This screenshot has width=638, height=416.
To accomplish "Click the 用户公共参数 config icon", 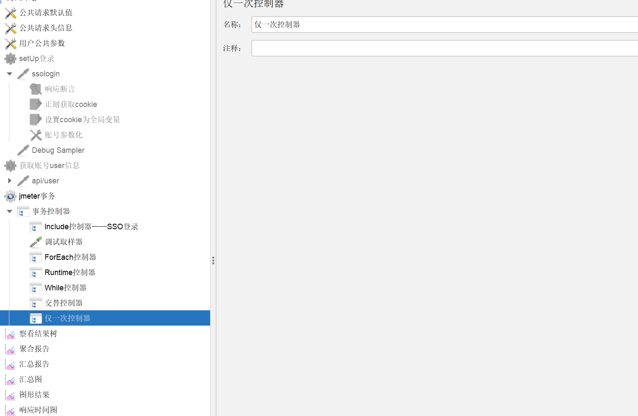I will [x=11, y=43].
